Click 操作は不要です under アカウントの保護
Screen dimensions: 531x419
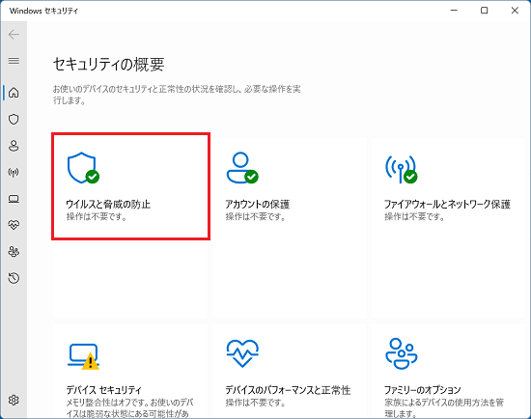point(256,216)
